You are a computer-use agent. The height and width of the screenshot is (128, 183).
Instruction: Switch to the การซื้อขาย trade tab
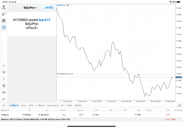pos(14,105)
